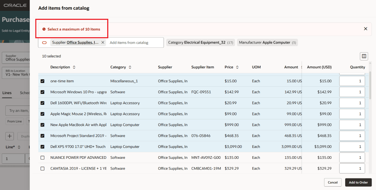The width and height of the screenshot is (376, 190).
Task: Click the table vertical scrollbar
Action: (371, 86)
